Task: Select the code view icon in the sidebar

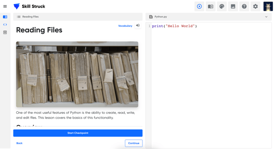Action: point(5,25)
